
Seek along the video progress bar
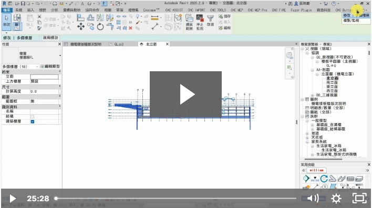click(175, 198)
